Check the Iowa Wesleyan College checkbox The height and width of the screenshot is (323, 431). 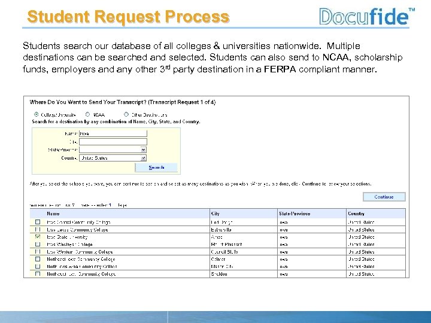tap(38, 244)
